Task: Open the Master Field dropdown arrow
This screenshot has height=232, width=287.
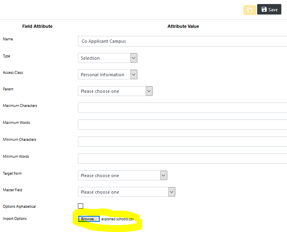Action: (172, 192)
